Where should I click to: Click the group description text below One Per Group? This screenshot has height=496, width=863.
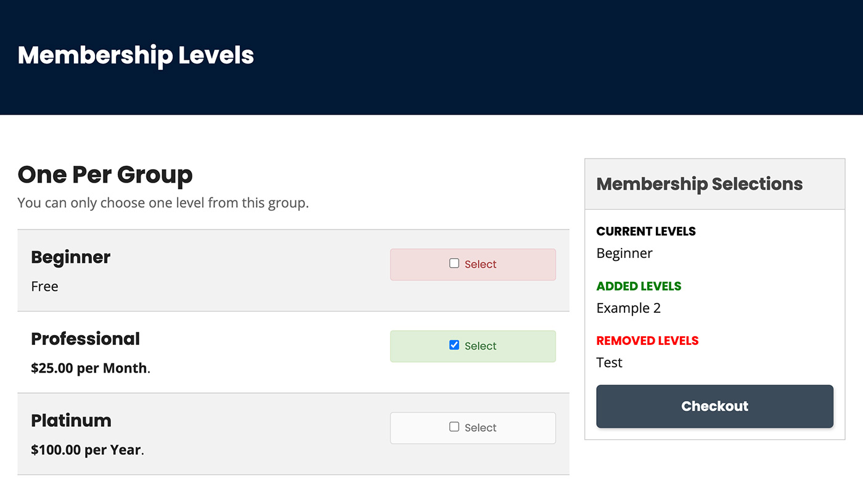point(163,202)
